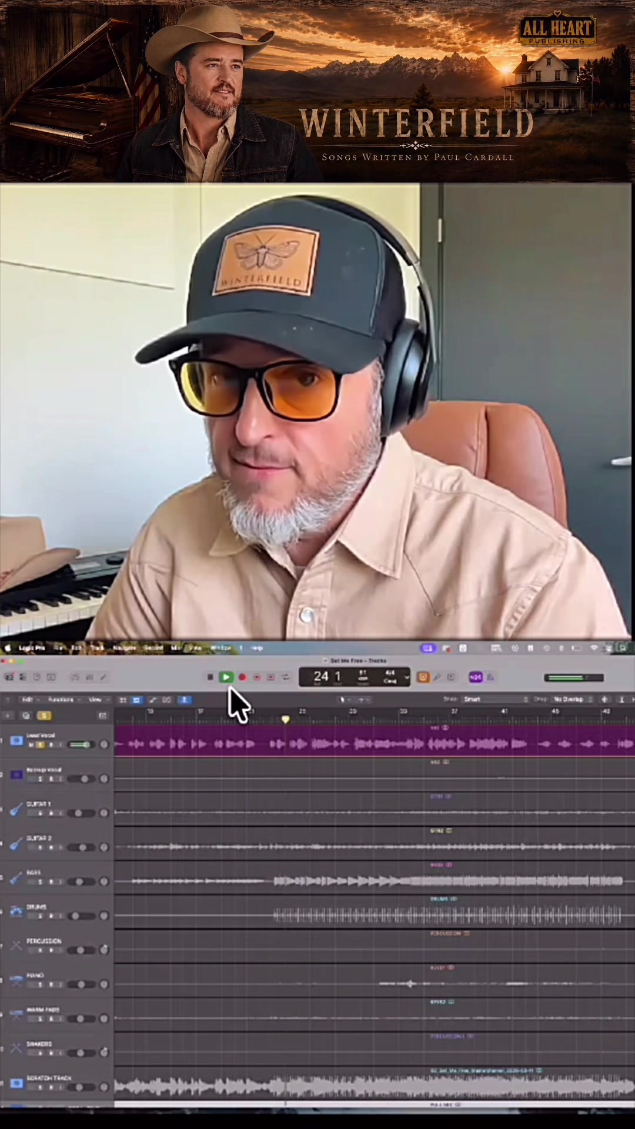Click the Shakers sticks track icon
Screen dimensions: 635x1129
16,1048
